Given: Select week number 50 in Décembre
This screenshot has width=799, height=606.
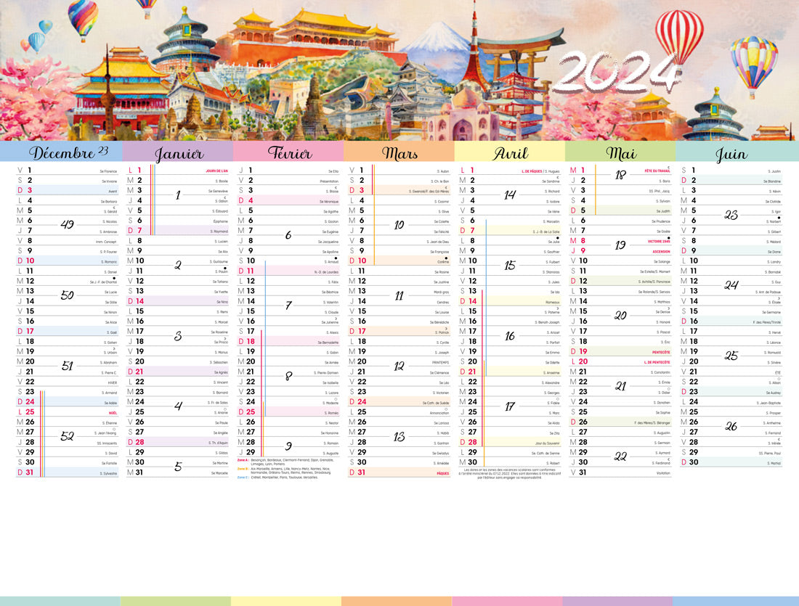Looking at the screenshot, I should [x=68, y=295].
